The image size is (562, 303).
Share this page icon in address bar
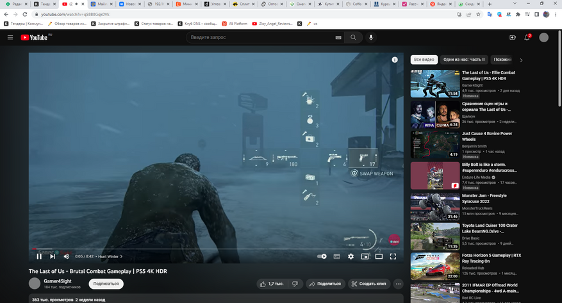coord(469,14)
